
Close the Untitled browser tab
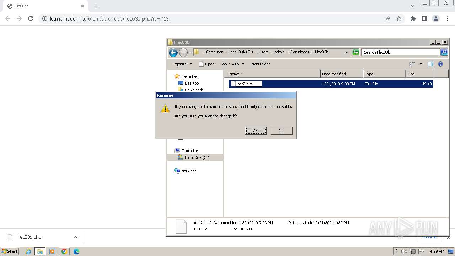pyautogui.click(x=82, y=6)
